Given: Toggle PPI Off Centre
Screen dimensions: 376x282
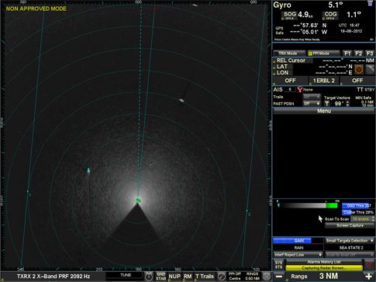Looking at the screenshot, I should pos(235,277).
